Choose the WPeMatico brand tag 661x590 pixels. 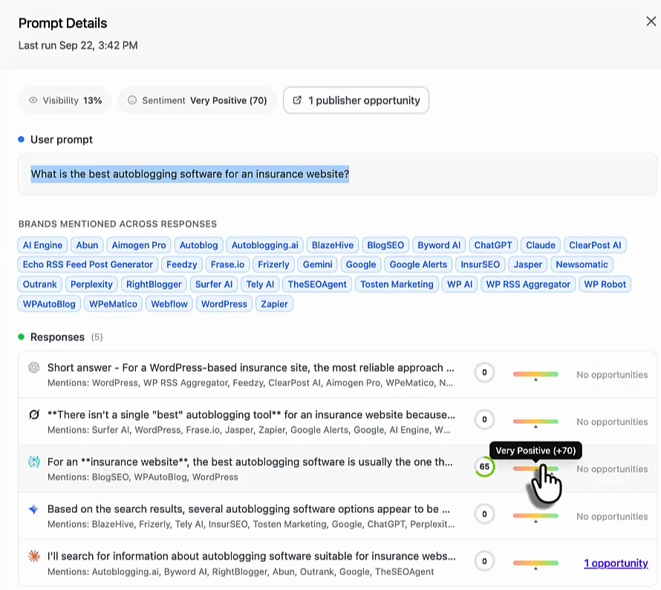(113, 304)
